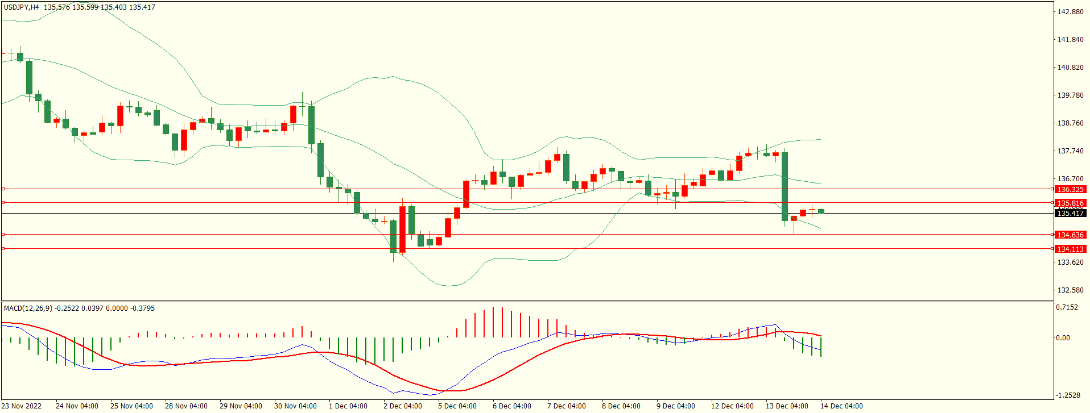
Task: Click the 132.580 price scale value
Action: click(x=1070, y=290)
